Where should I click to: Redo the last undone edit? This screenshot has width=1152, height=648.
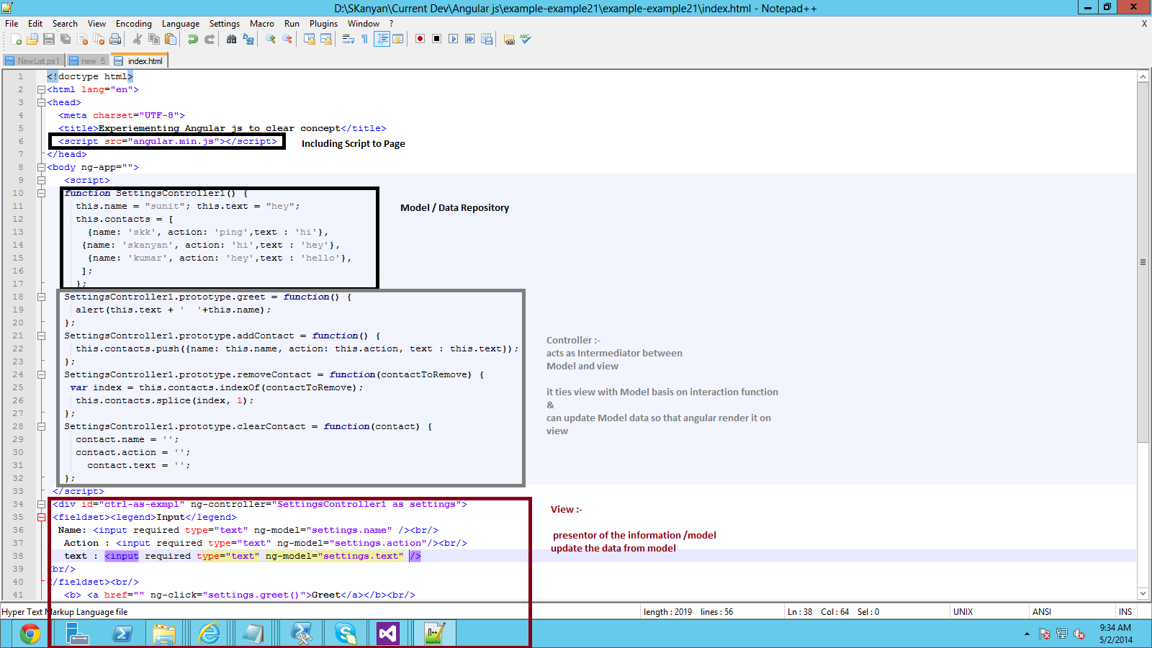pyautogui.click(x=210, y=40)
